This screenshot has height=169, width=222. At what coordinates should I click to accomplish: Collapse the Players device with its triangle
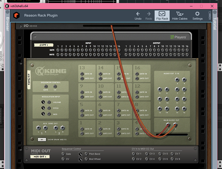[x=35, y=37]
